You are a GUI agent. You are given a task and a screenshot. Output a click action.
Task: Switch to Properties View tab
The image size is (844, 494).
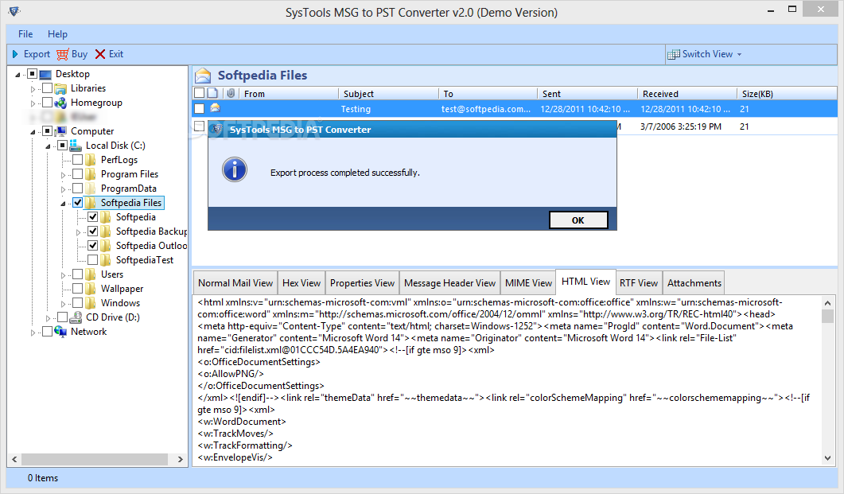tap(362, 283)
